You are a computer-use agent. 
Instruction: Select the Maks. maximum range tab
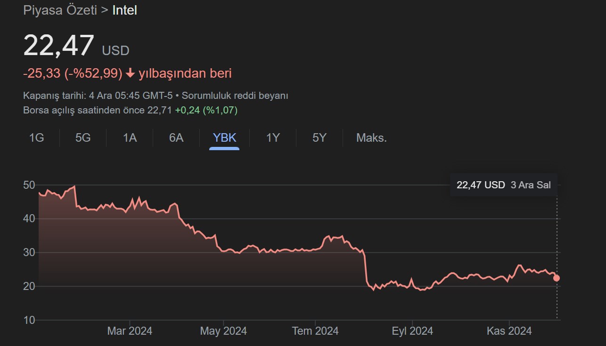(371, 138)
